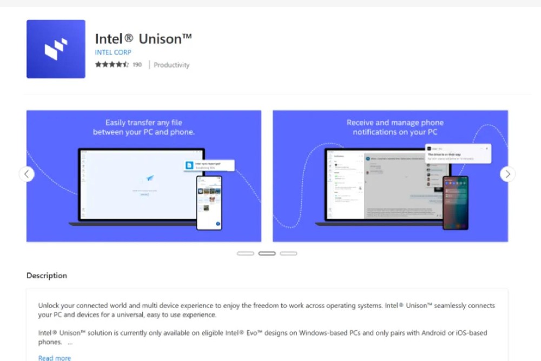Image resolution: width=541 pixels, height=361 pixels.
Task: Open the 'Easily transfer any file' screenshot
Action: (144, 176)
